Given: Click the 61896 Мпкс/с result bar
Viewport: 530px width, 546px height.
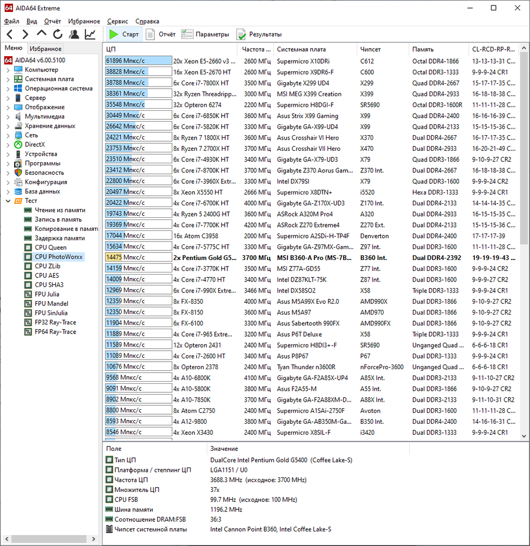Looking at the screenshot, I should [x=138, y=61].
